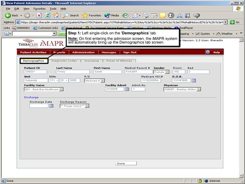Open the calendar icon beside D.O.B.
The height and width of the screenshot is (184, 245).
point(194,80)
